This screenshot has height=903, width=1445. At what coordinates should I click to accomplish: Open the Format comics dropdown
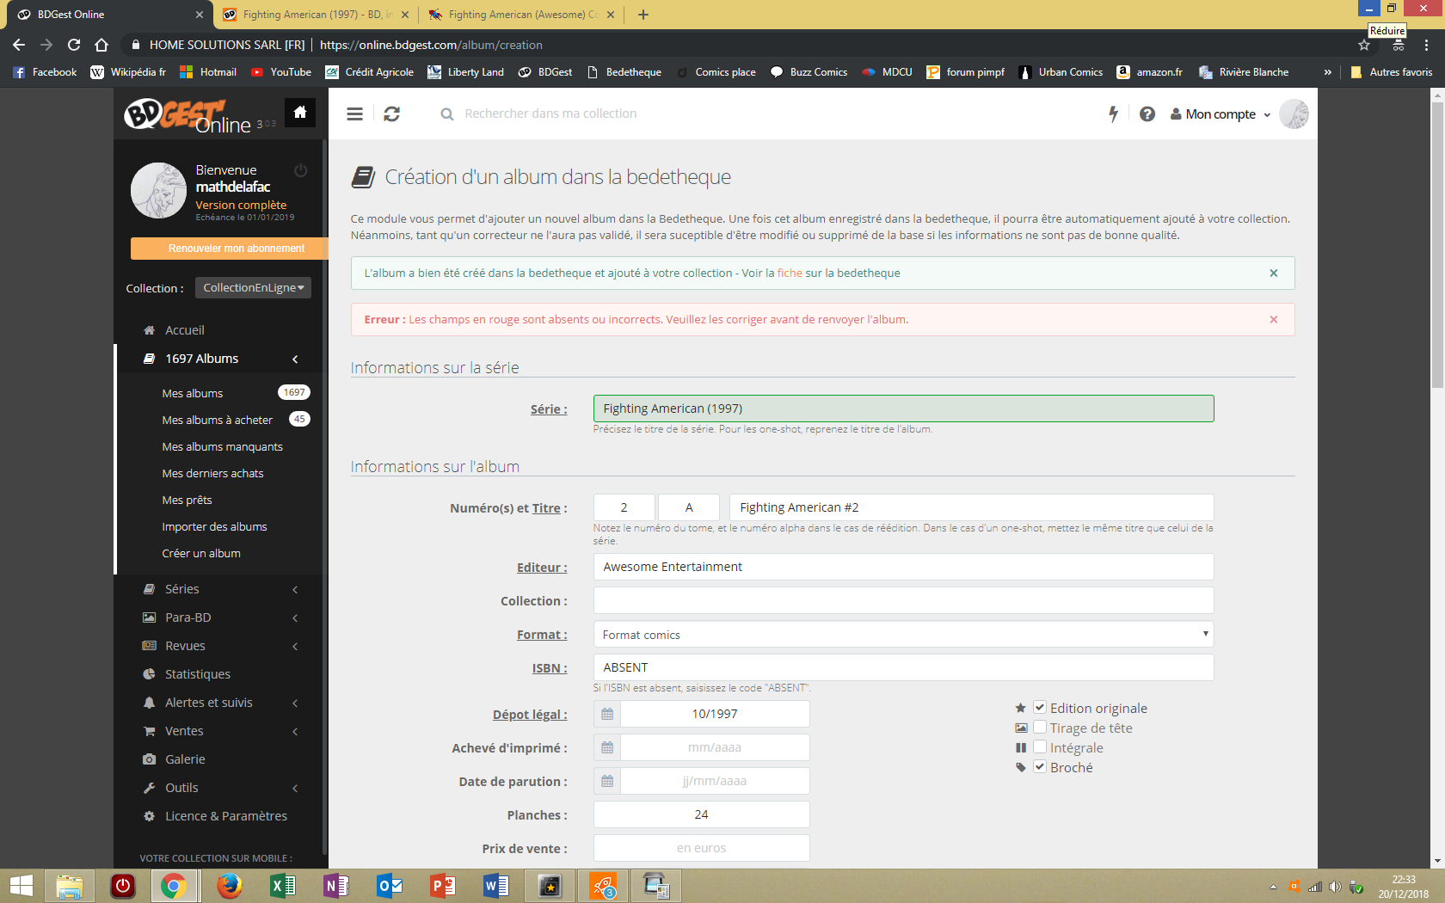coord(903,635)
